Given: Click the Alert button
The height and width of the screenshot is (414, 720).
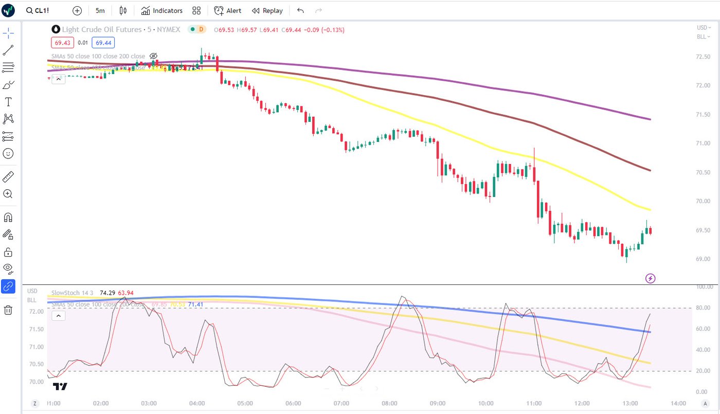Looking at the screenshot, I should tap(228, 10).
